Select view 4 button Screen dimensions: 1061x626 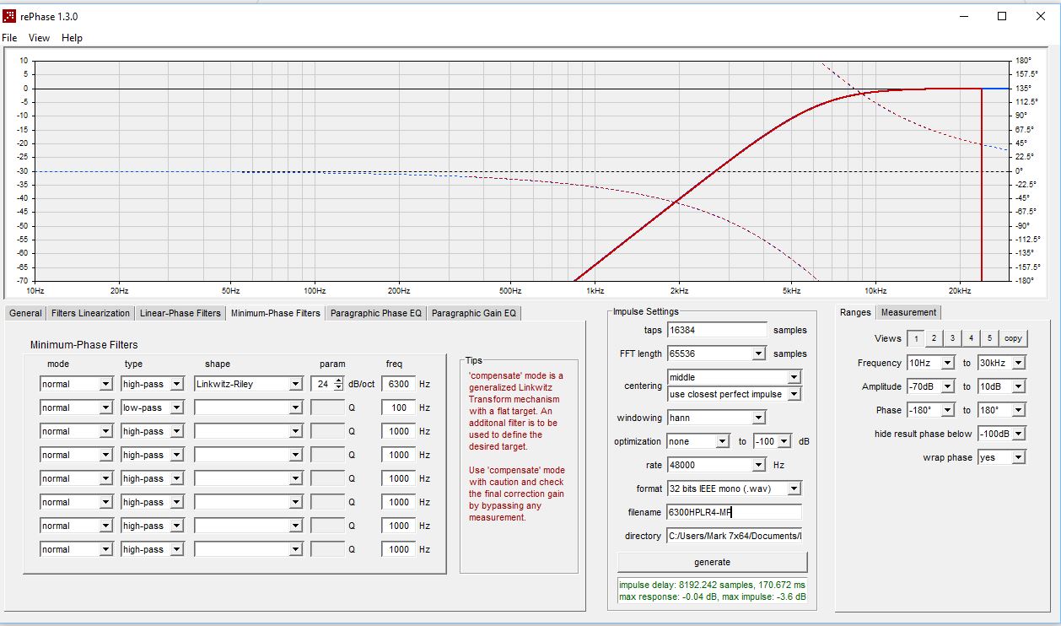(x=971, y=338)
